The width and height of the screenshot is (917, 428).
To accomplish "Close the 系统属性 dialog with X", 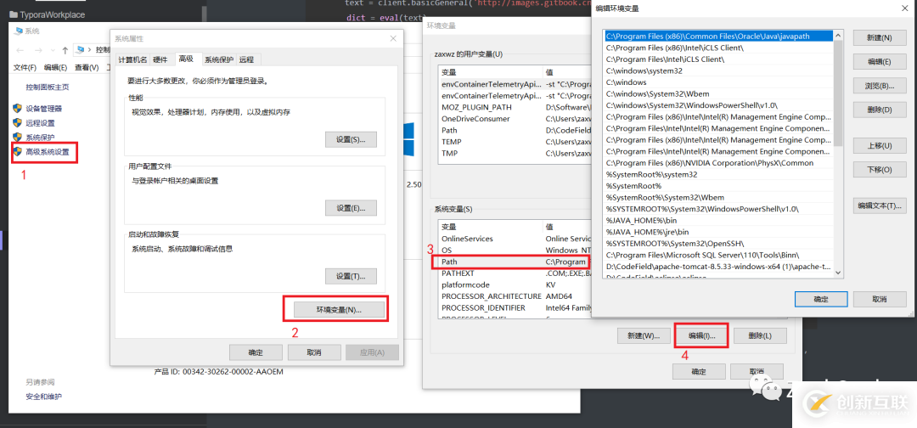I will point(393,38).
